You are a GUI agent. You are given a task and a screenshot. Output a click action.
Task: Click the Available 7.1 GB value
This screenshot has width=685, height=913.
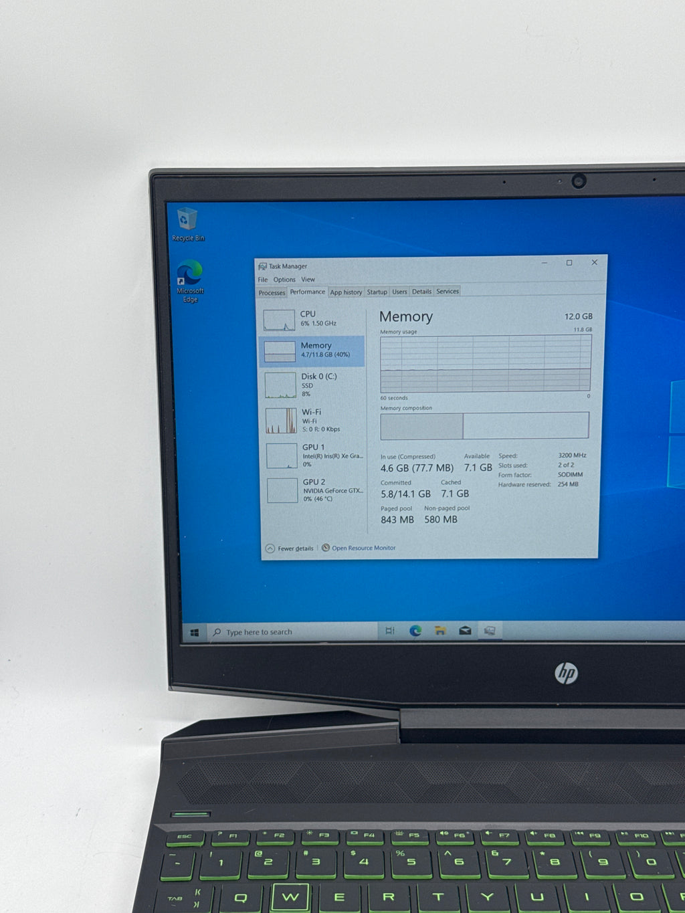(478, 468)
